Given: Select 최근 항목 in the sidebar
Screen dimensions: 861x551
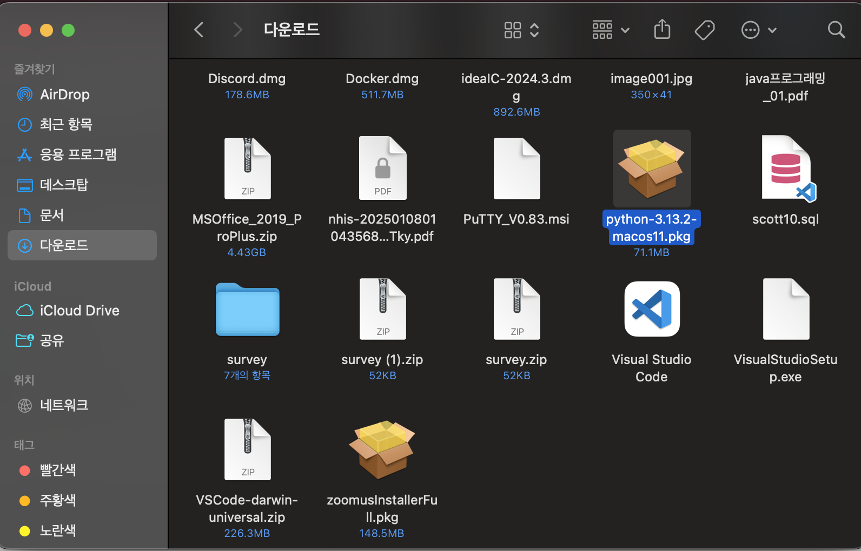Looking at the screenshot, I should (x=82, y=125).
